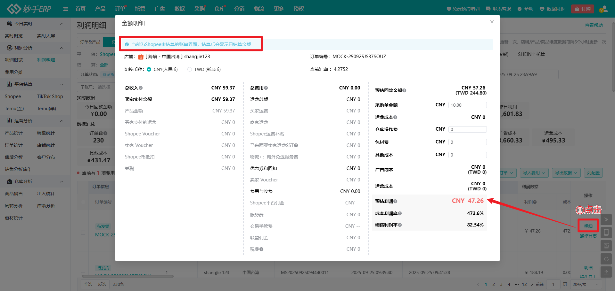Click the 采购单金额 input field

point(467,105)
